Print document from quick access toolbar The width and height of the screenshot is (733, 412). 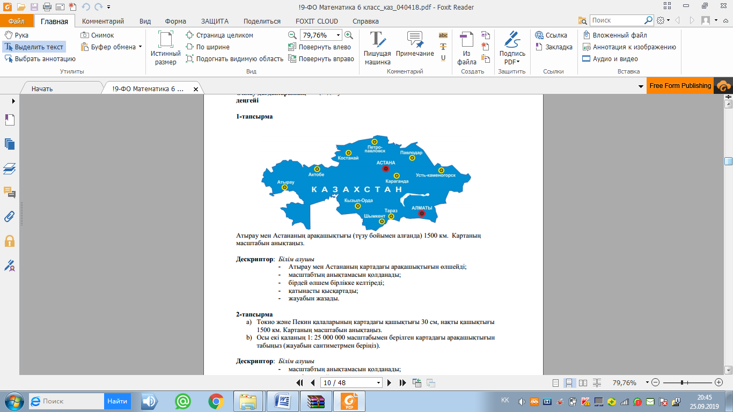pos(47,6)
